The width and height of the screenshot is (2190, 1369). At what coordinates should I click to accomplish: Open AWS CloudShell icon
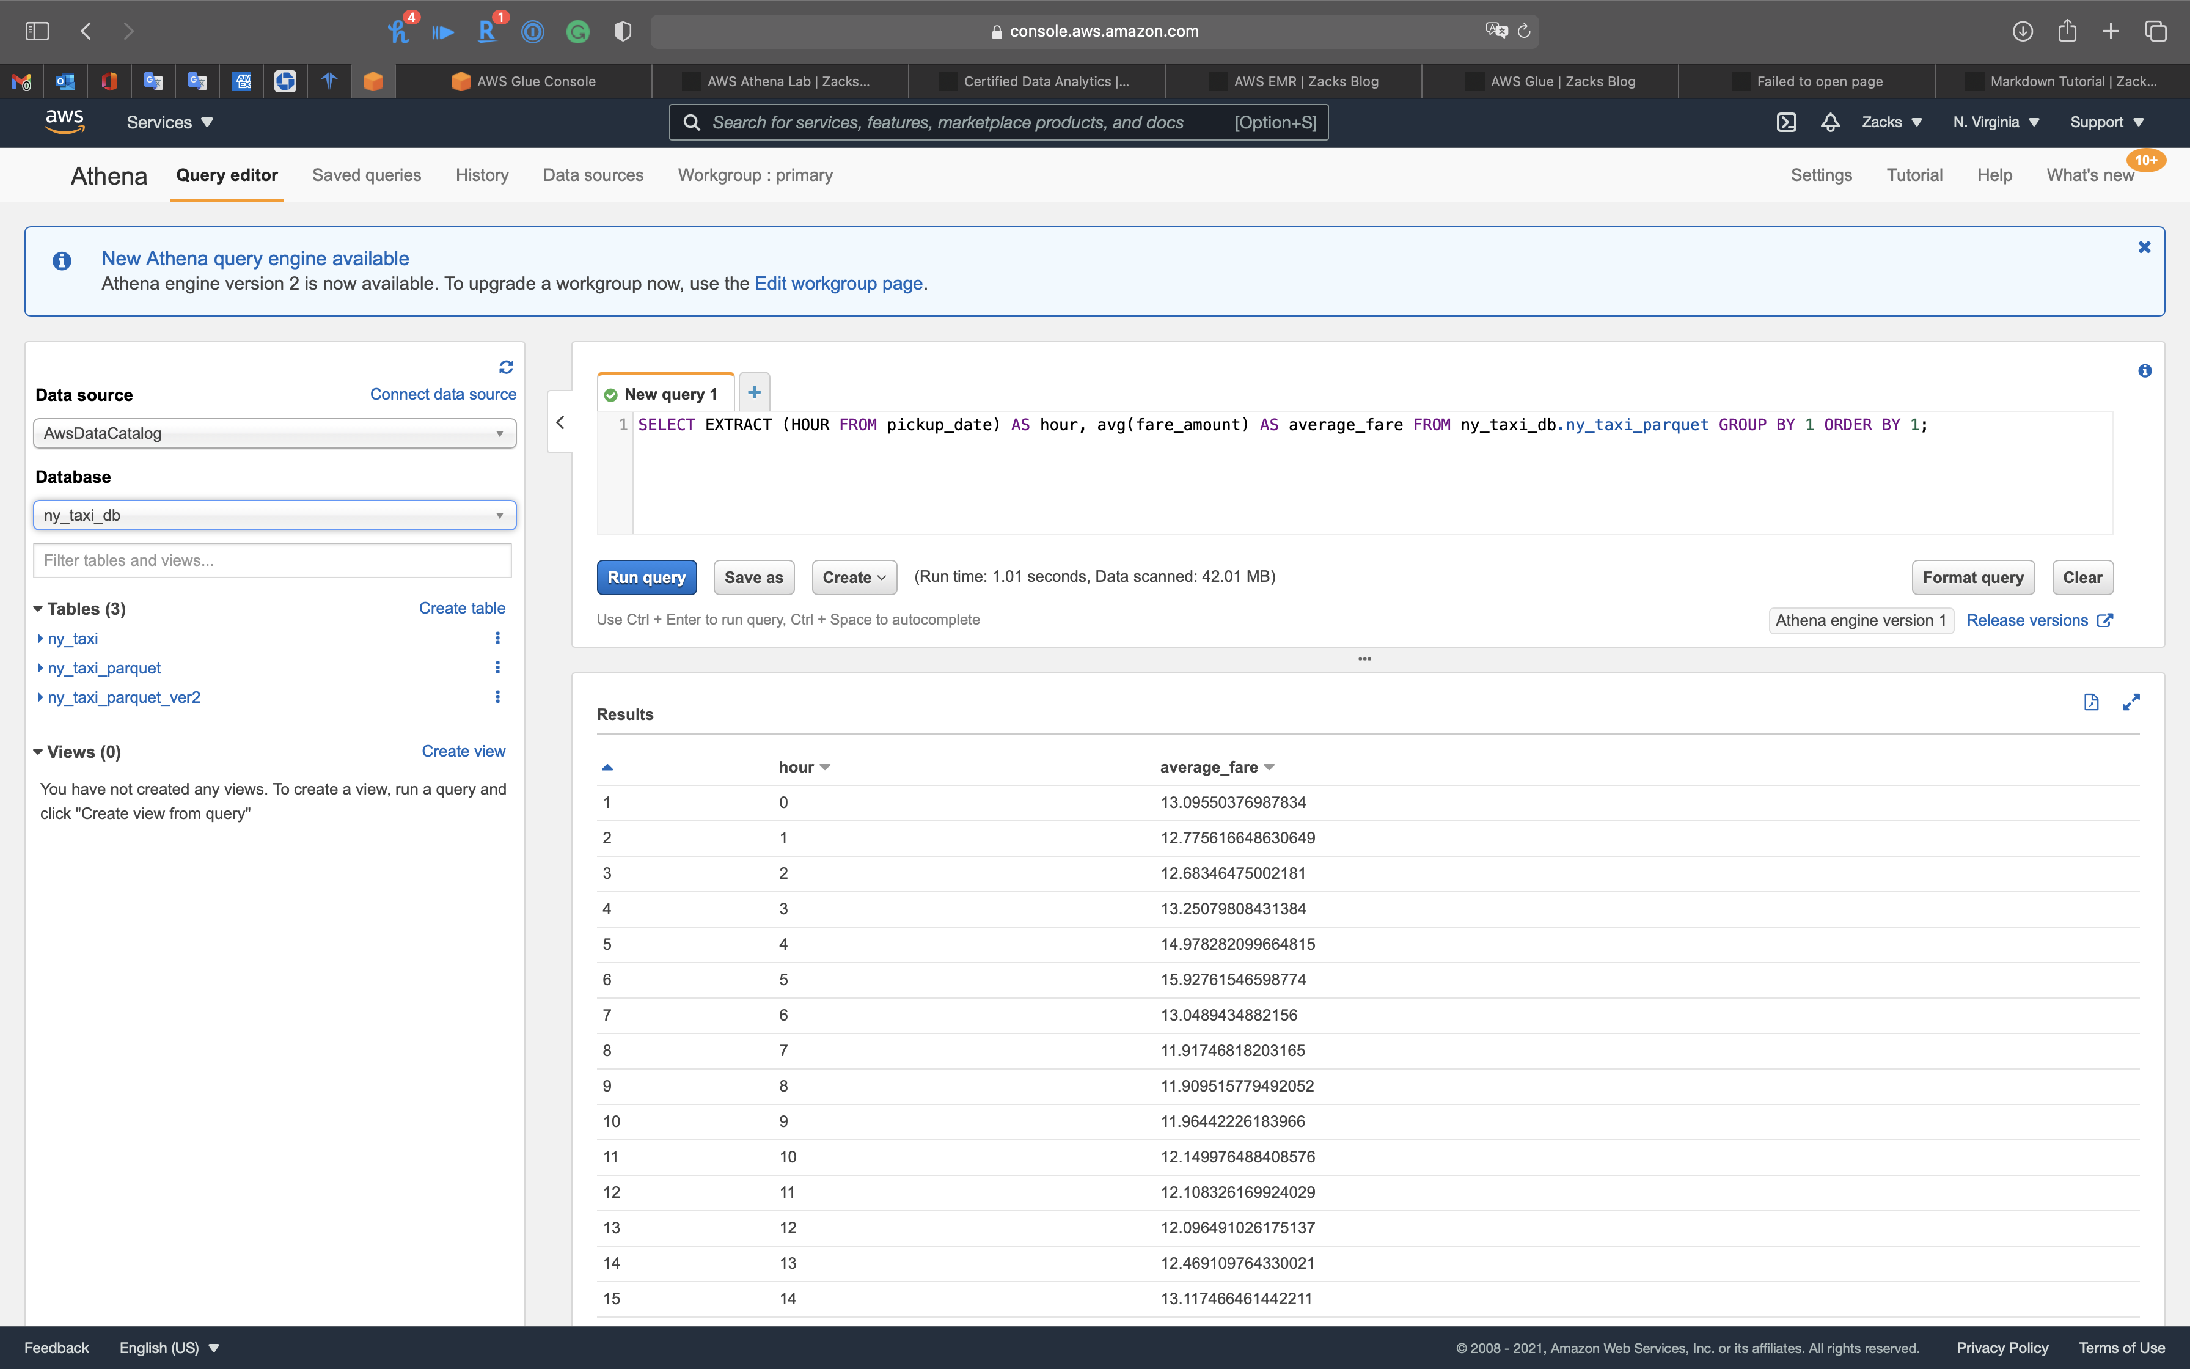click(1785, 122)
